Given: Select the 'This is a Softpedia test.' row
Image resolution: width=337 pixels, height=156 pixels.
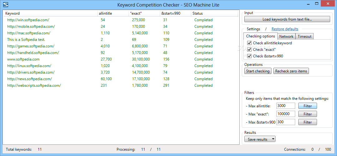Looking at the screenshot, I should [121, 40].
